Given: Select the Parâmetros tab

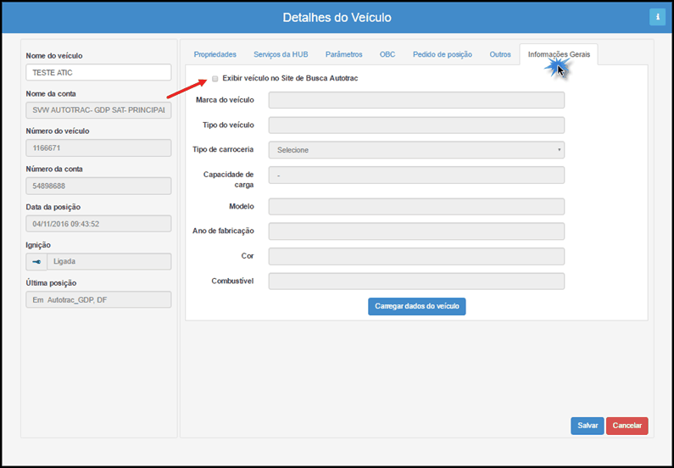Looking at the screenshot, I should pyautogui.click(x=343, y=54).
